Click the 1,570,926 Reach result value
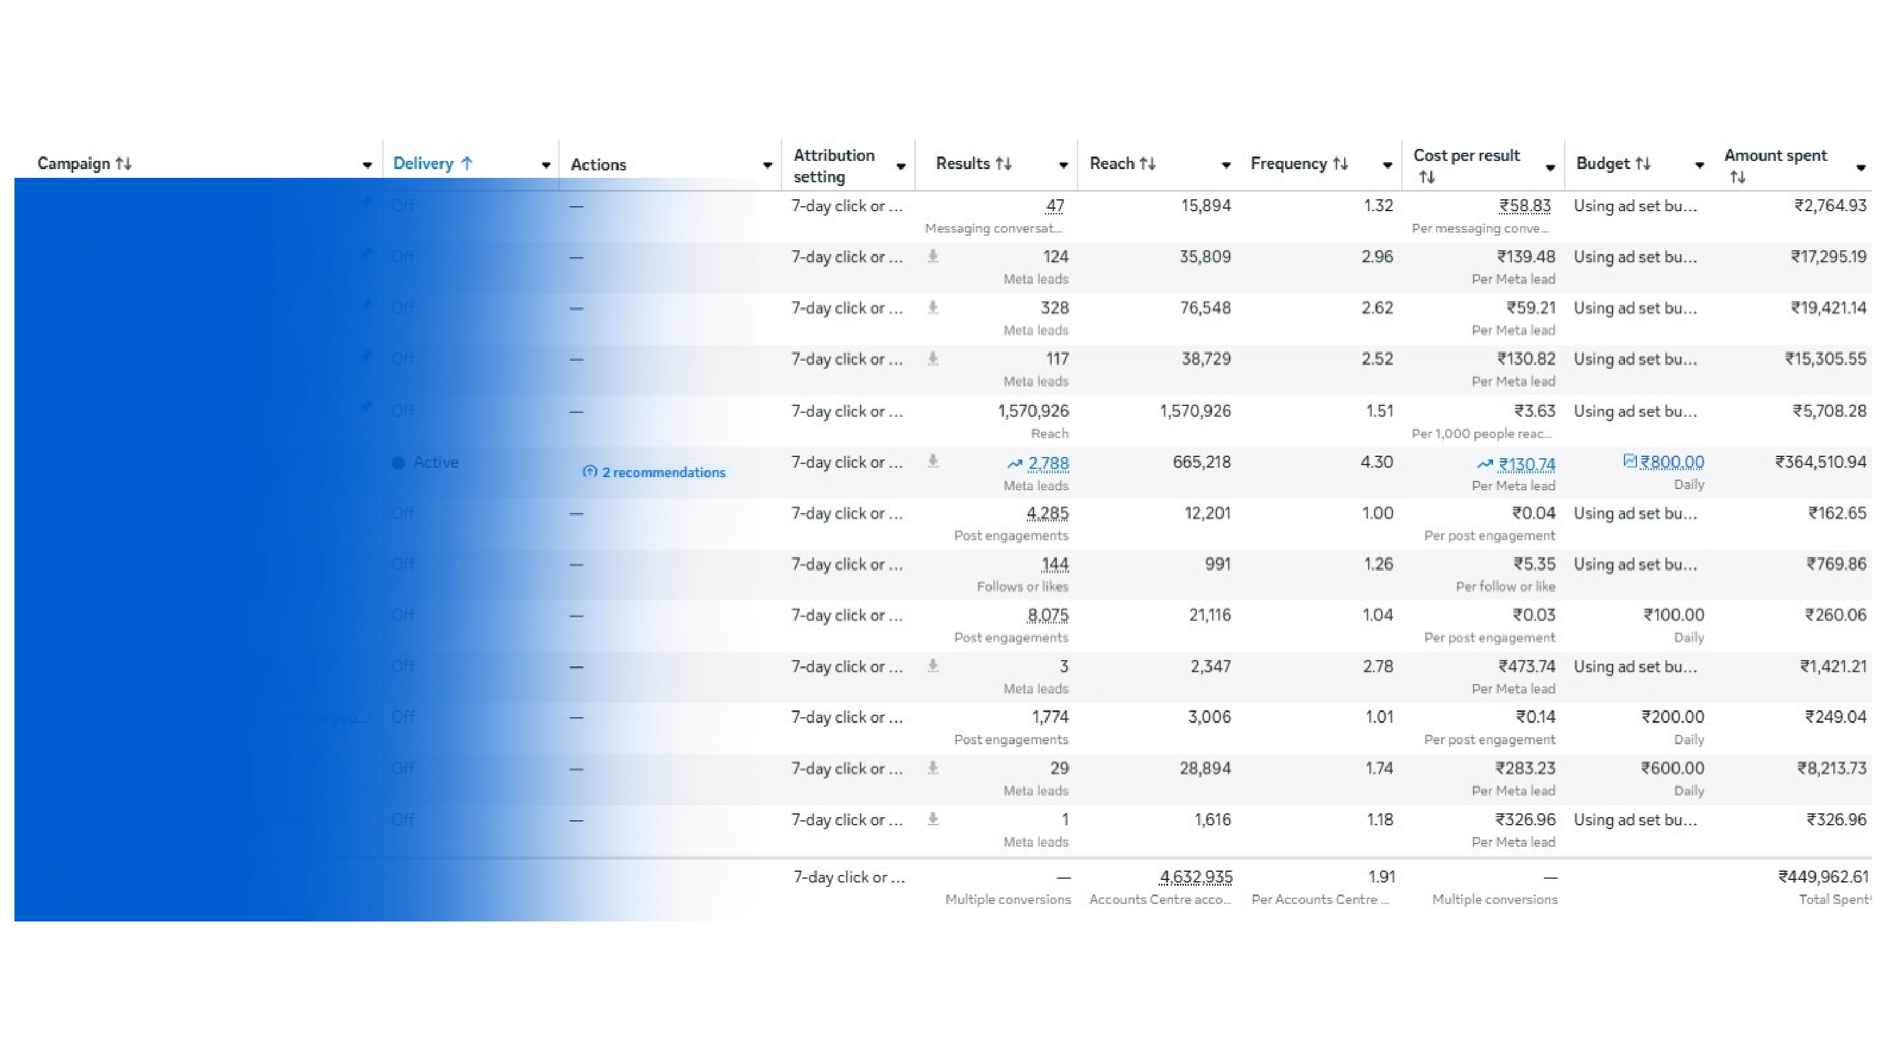1886x1061 pixels. 1033,411
